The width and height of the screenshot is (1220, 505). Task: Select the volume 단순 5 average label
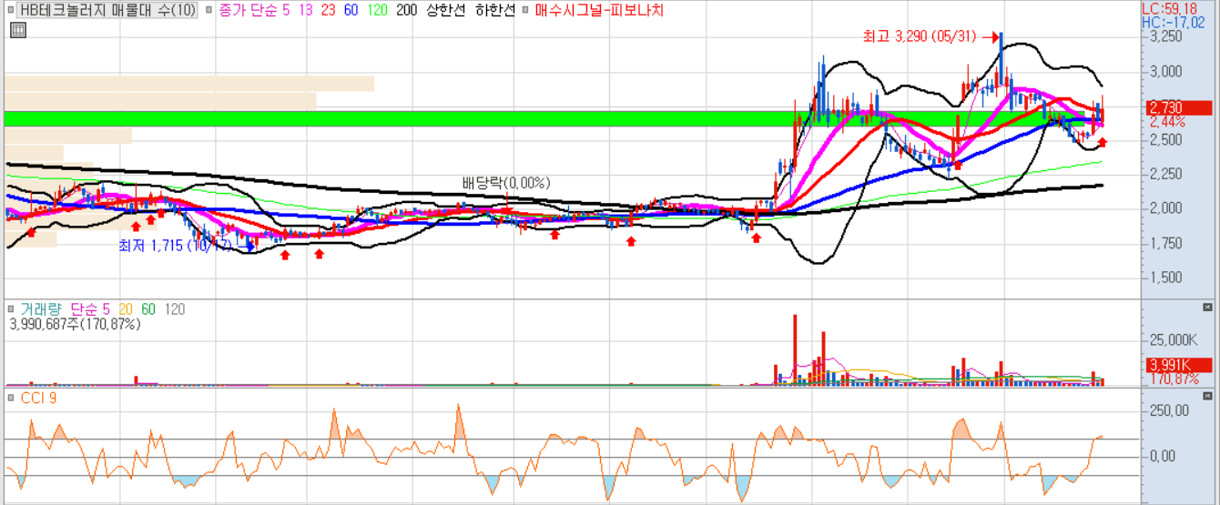pos(89,310)
